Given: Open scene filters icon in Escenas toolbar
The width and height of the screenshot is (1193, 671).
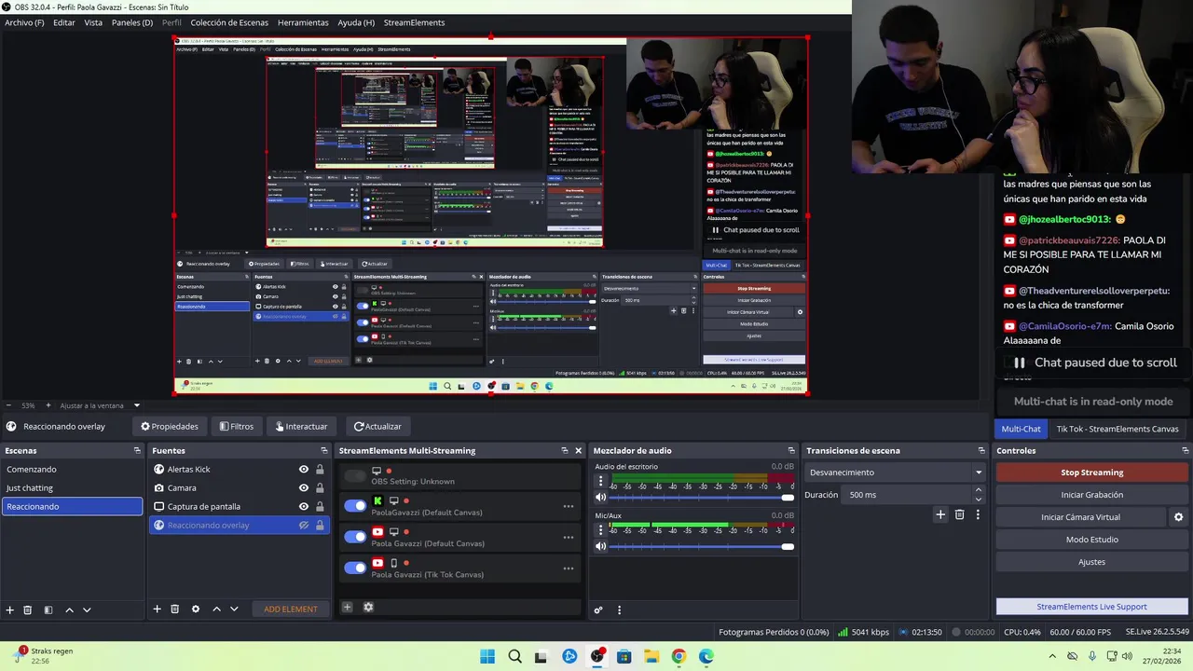Looking at the screenshot, I should pos(48,609).
